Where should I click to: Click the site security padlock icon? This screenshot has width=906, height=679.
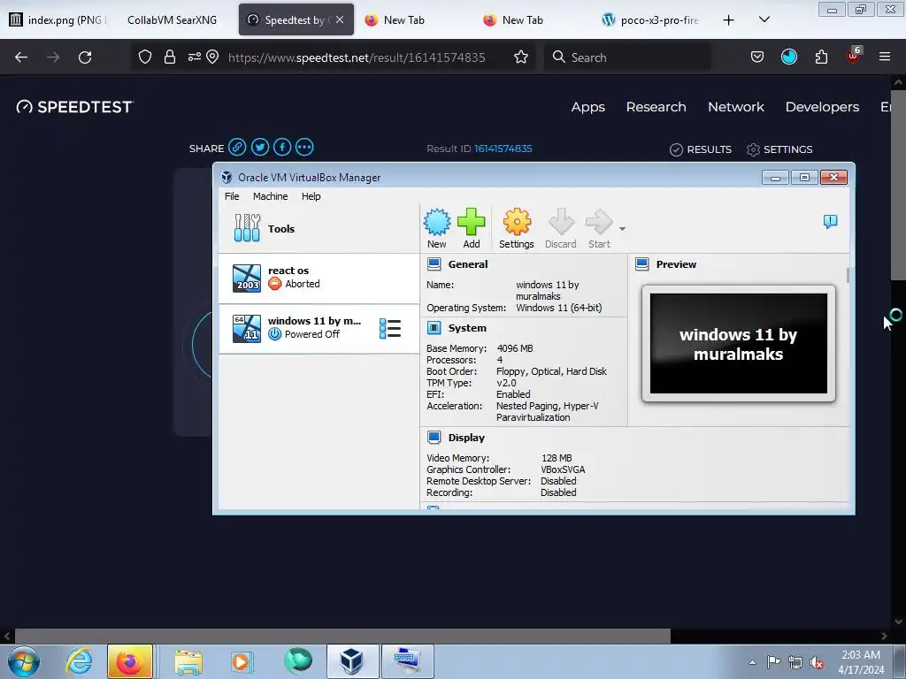point(169,57)
